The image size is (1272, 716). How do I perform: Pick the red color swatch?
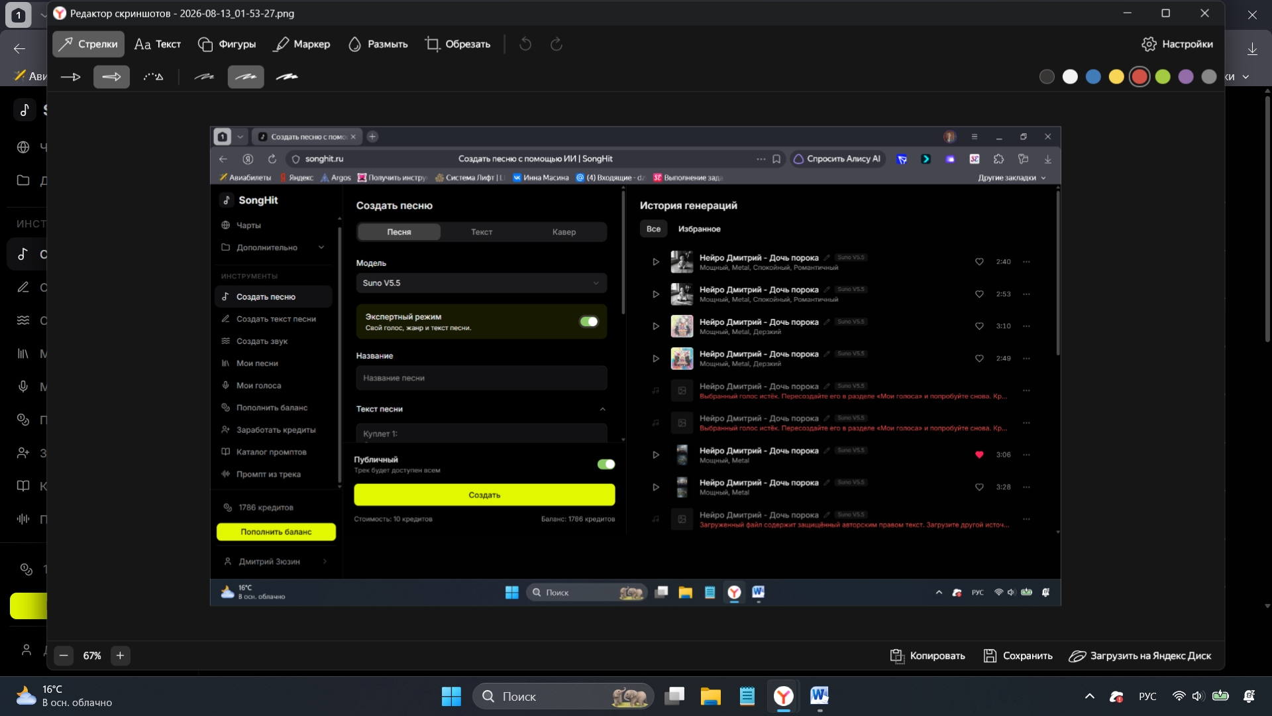1139,77
